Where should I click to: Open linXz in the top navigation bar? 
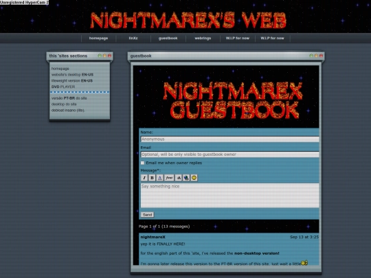133,38
